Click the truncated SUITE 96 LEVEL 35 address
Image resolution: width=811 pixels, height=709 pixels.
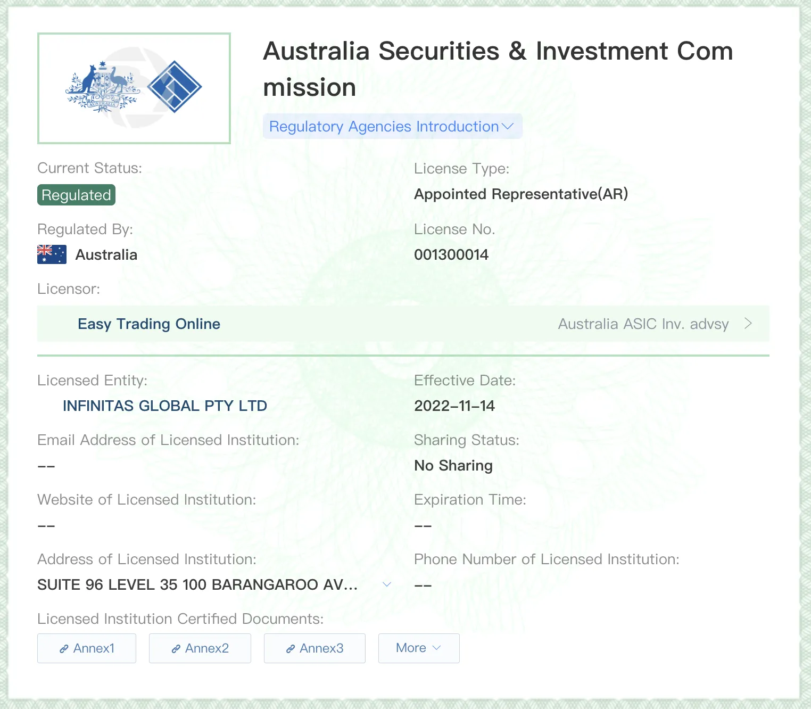click(x=197, y=584)
